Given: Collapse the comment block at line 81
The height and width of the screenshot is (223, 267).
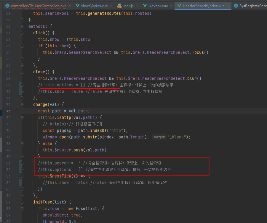Looking at the screenshot, I should click(x=22, y=163).
